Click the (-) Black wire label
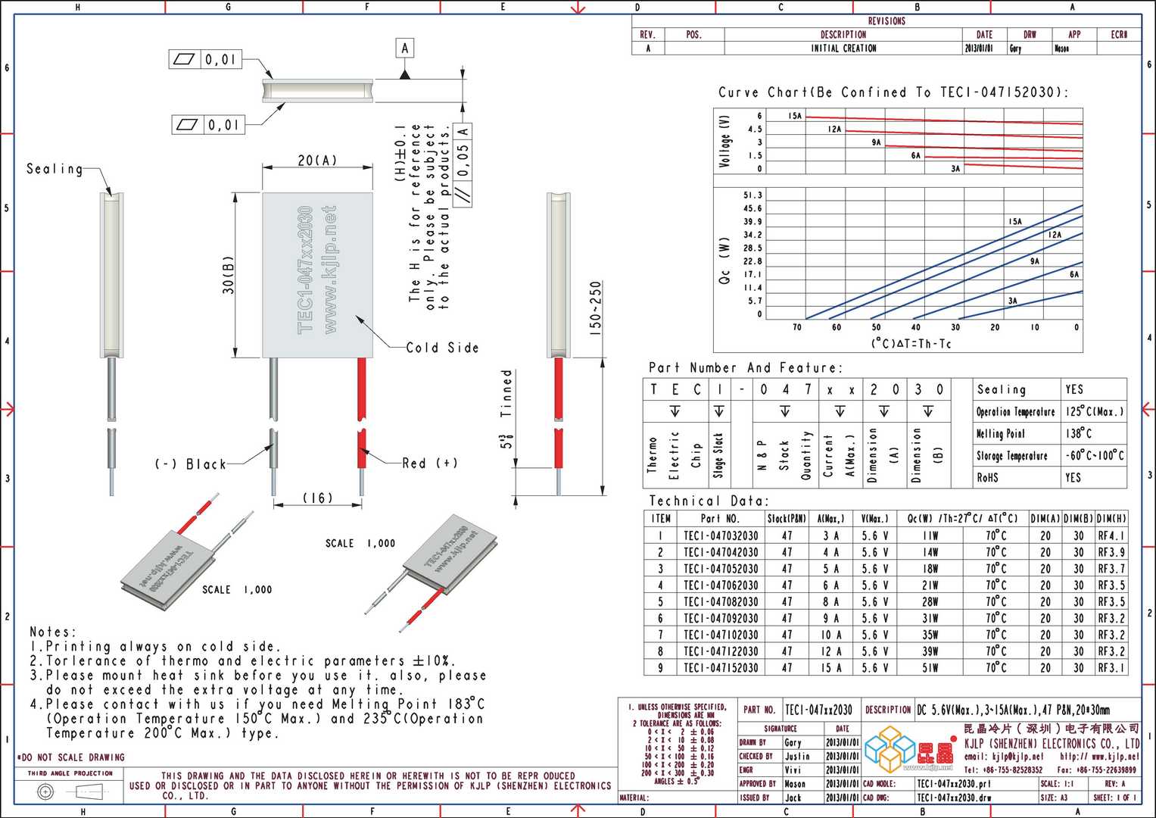 pos(190,464)
